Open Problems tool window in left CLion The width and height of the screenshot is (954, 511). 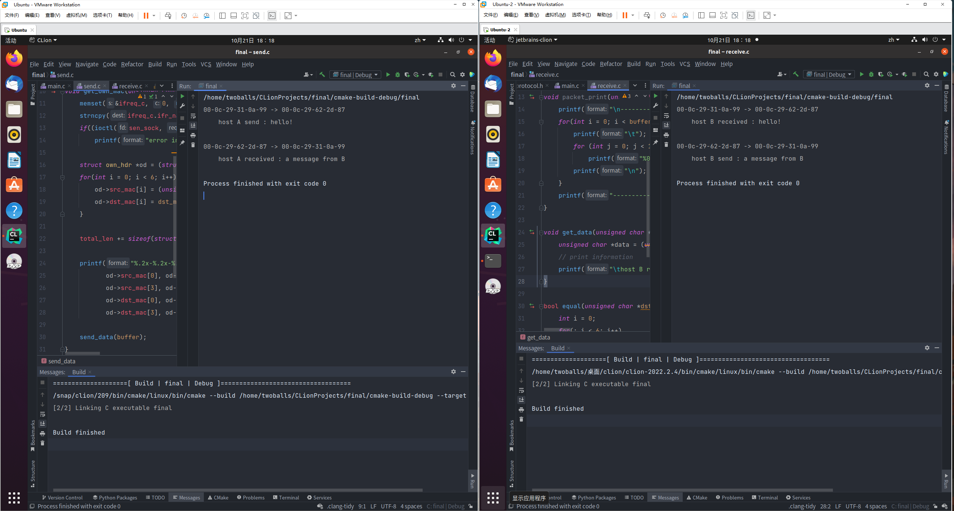click(251, 498)
